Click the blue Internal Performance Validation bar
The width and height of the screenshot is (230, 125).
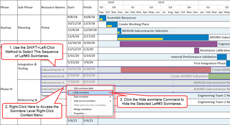pyautogui.click(x=222, y=57)
